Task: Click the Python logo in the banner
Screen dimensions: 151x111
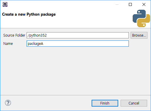Action: [141, 18]
